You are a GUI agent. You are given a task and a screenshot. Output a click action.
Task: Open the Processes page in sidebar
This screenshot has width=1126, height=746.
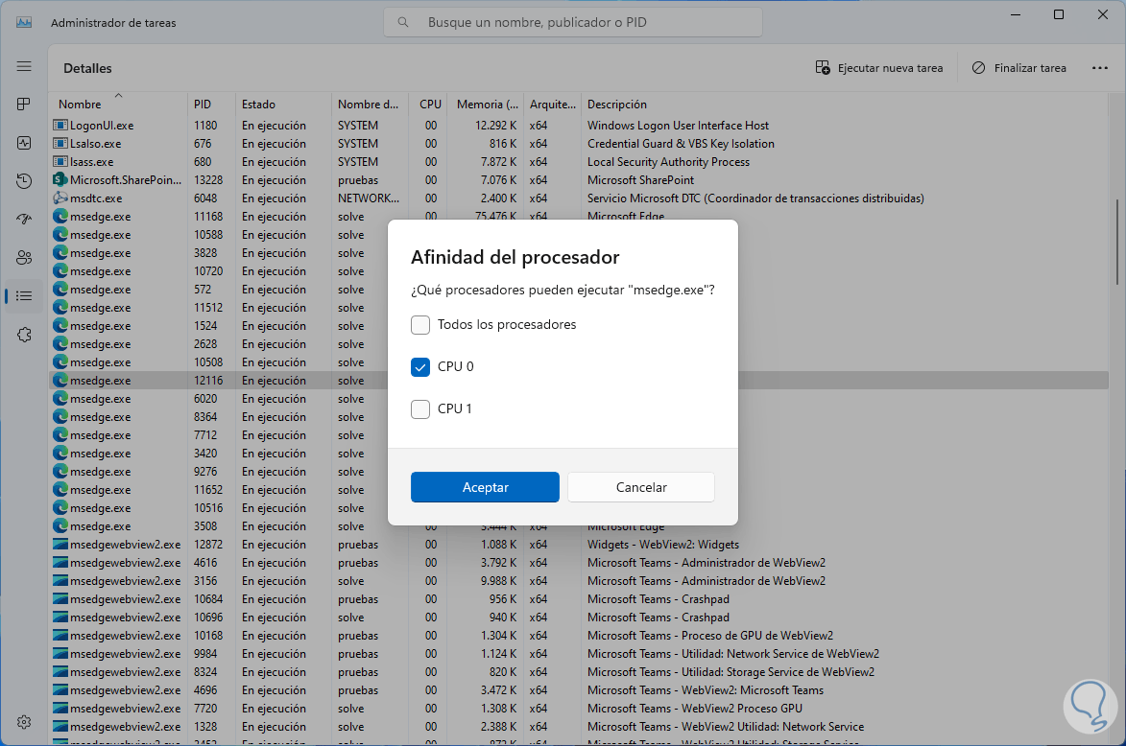(24, 104)
